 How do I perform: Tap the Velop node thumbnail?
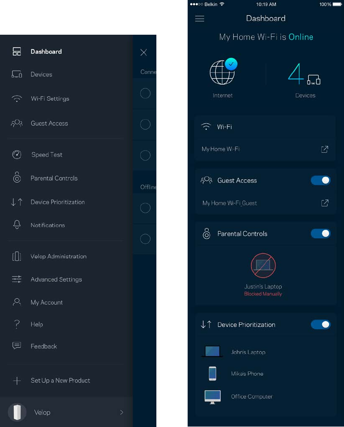point(17,412)
